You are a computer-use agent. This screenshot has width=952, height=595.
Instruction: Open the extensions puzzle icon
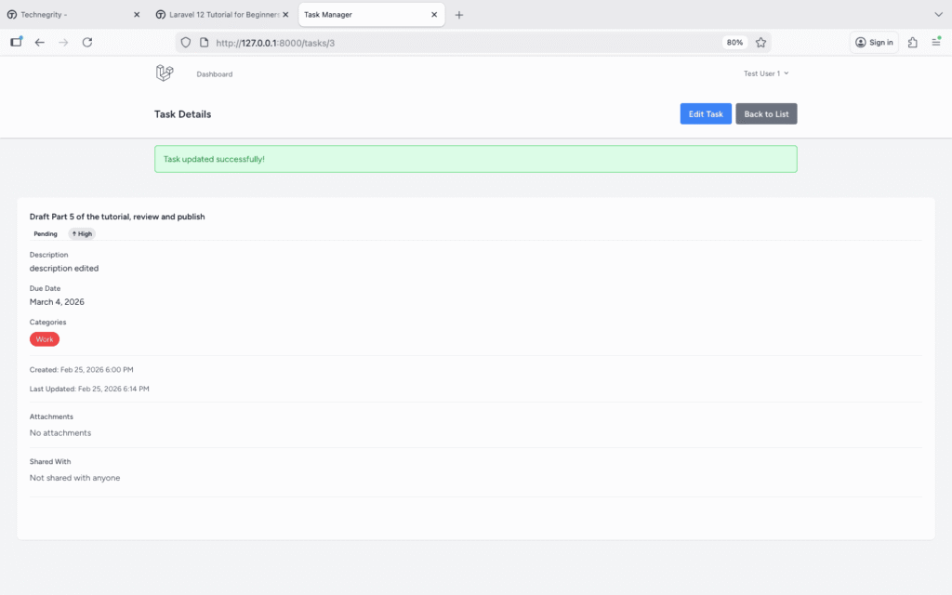coord(912,43)
